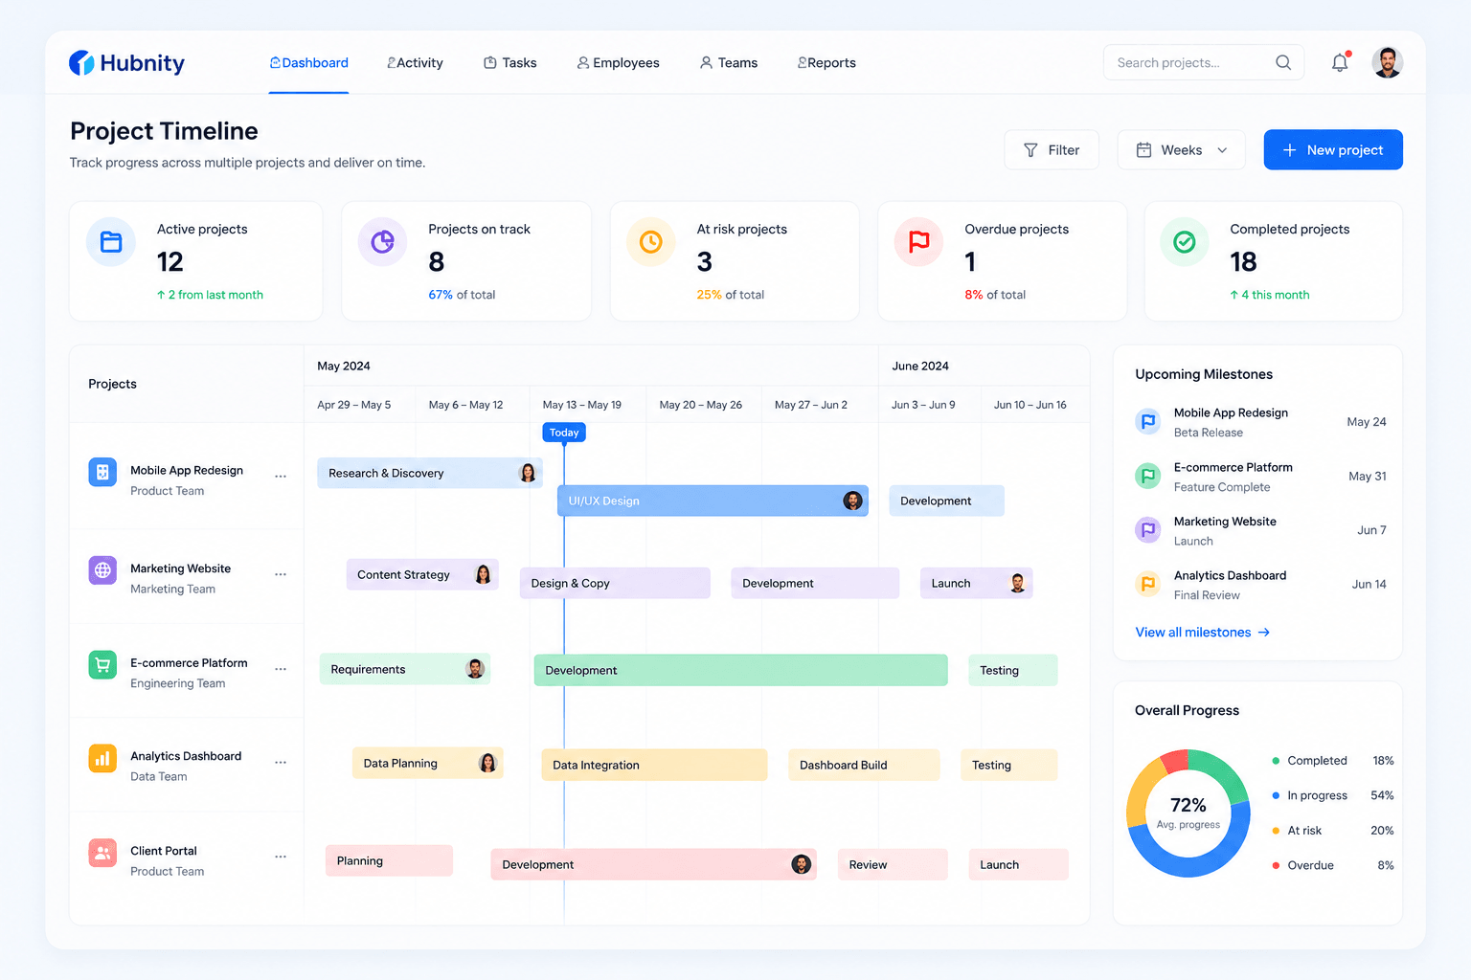This screenshot has height=980, width=1471.
Task: Click the In progress legend entry
Action: [1332, 795]
